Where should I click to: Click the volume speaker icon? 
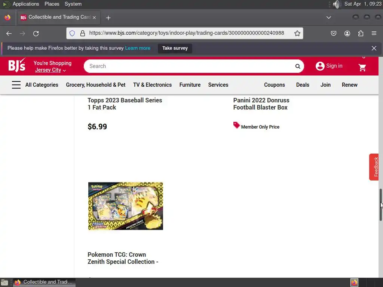tap(337, 4)
